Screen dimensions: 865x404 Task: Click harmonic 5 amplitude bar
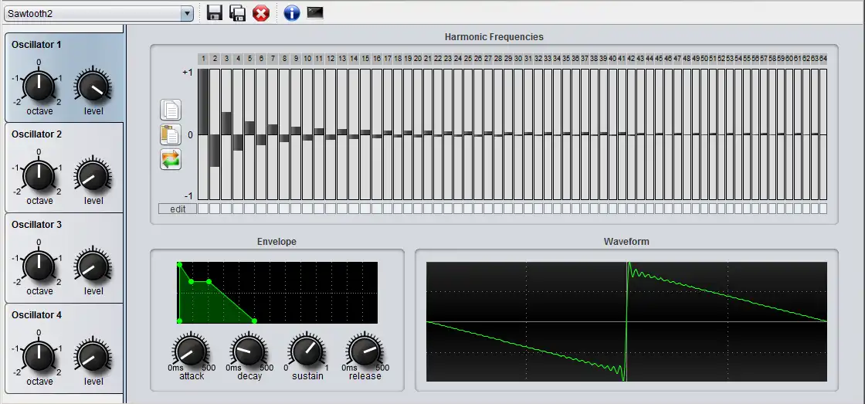[x=249, y=134]
